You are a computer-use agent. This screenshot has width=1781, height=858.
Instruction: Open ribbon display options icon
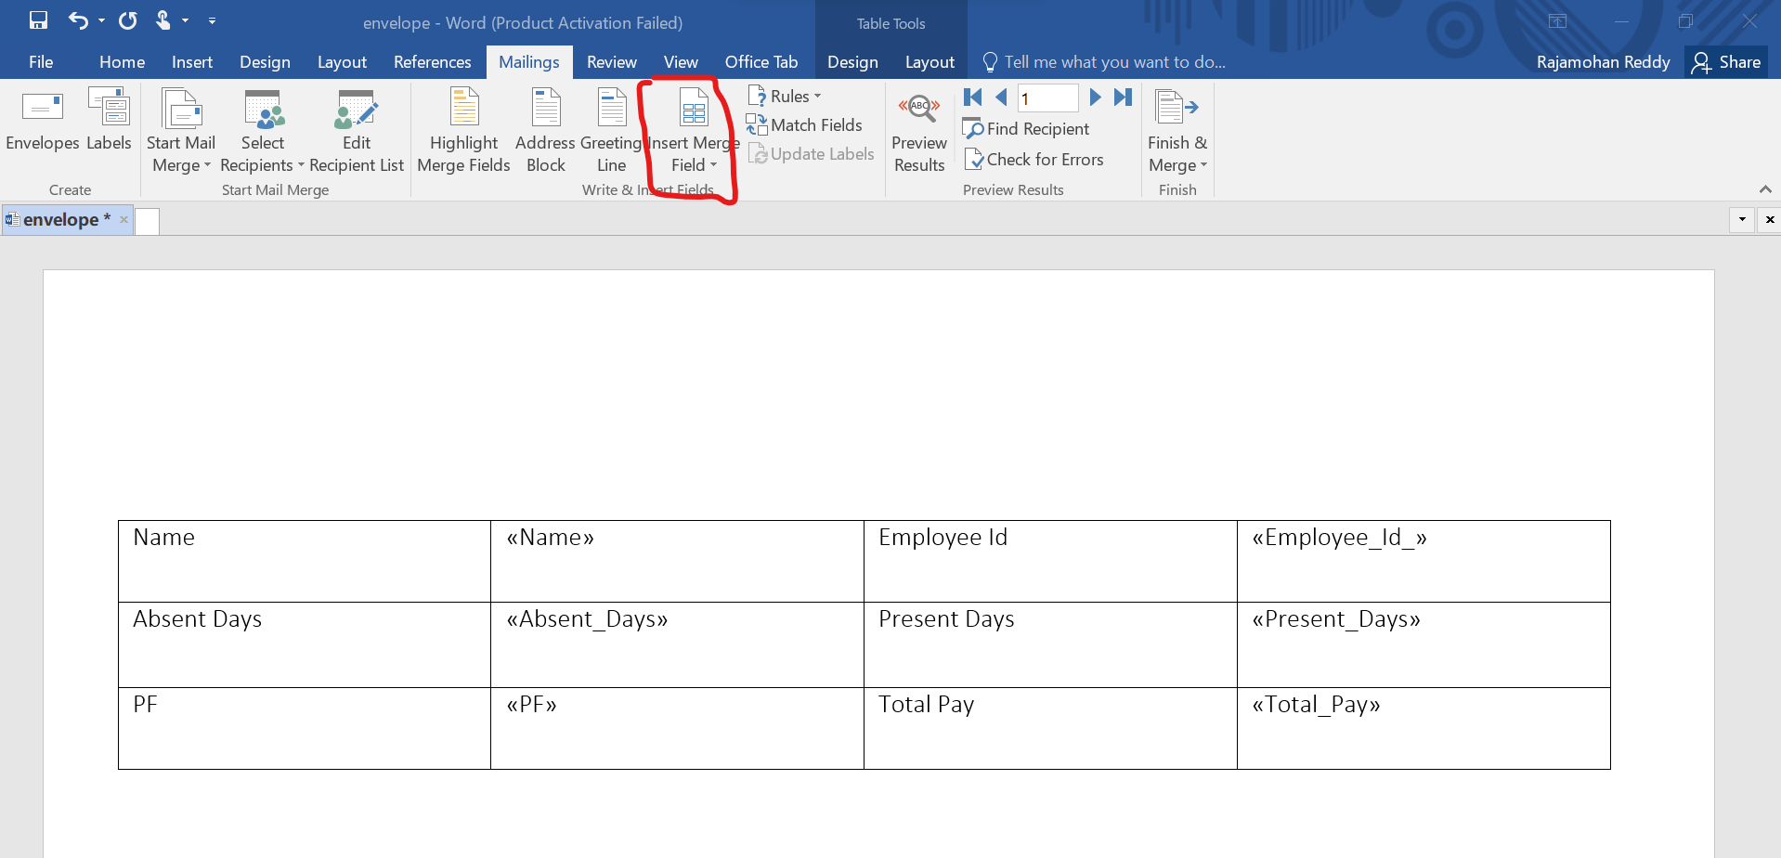1558,21
